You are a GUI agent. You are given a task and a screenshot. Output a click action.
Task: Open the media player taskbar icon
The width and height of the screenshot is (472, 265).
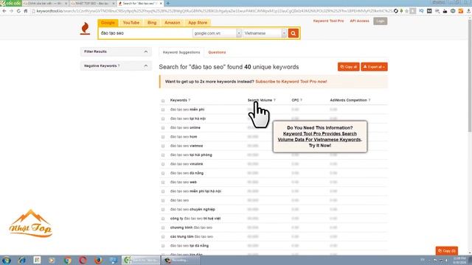tap(52, 260)
